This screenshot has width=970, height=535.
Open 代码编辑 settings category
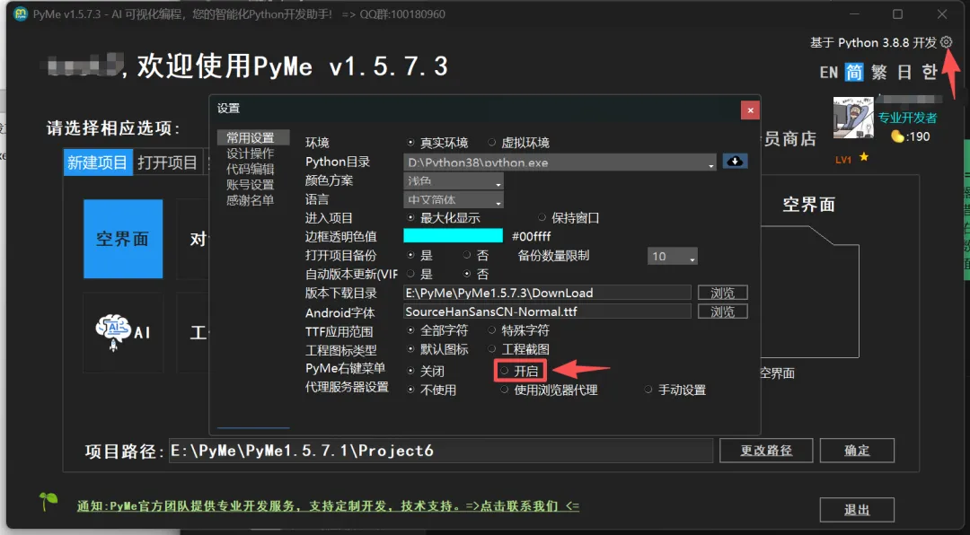(x=250, y=169)
